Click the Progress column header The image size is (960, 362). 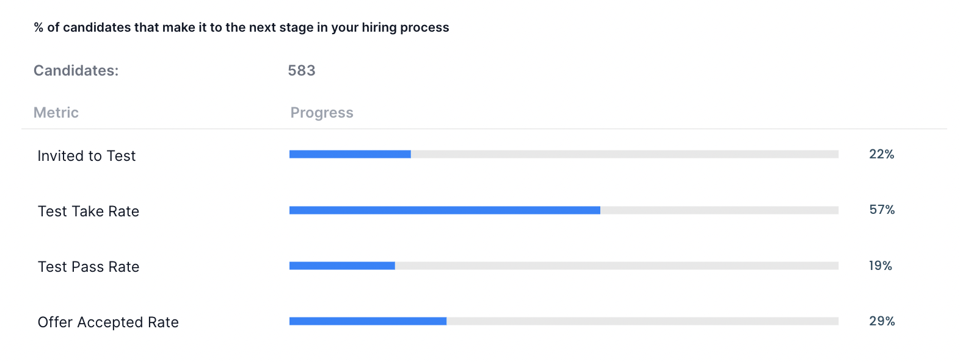pyautogui.click(x=322, y=113)
